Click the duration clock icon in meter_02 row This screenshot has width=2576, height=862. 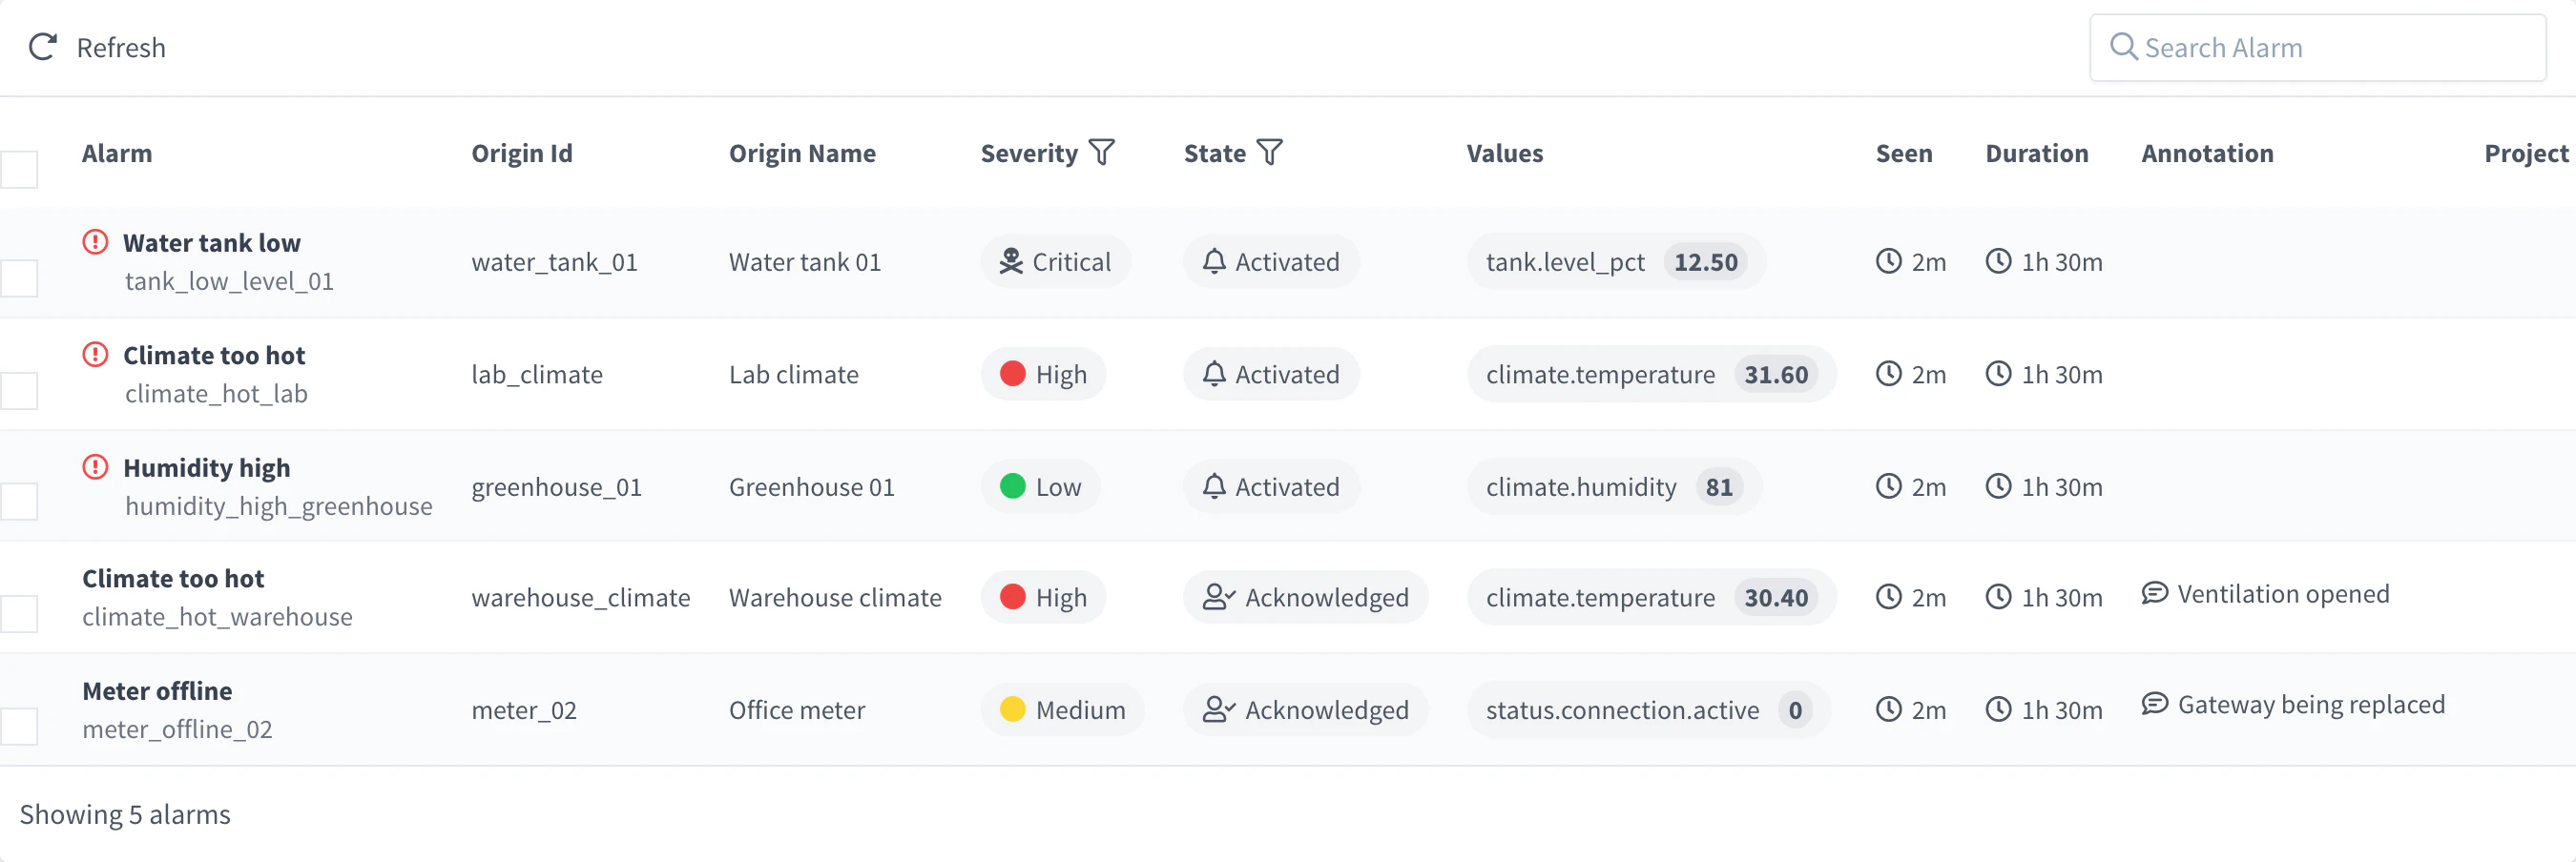click(x=1998, y=709)
